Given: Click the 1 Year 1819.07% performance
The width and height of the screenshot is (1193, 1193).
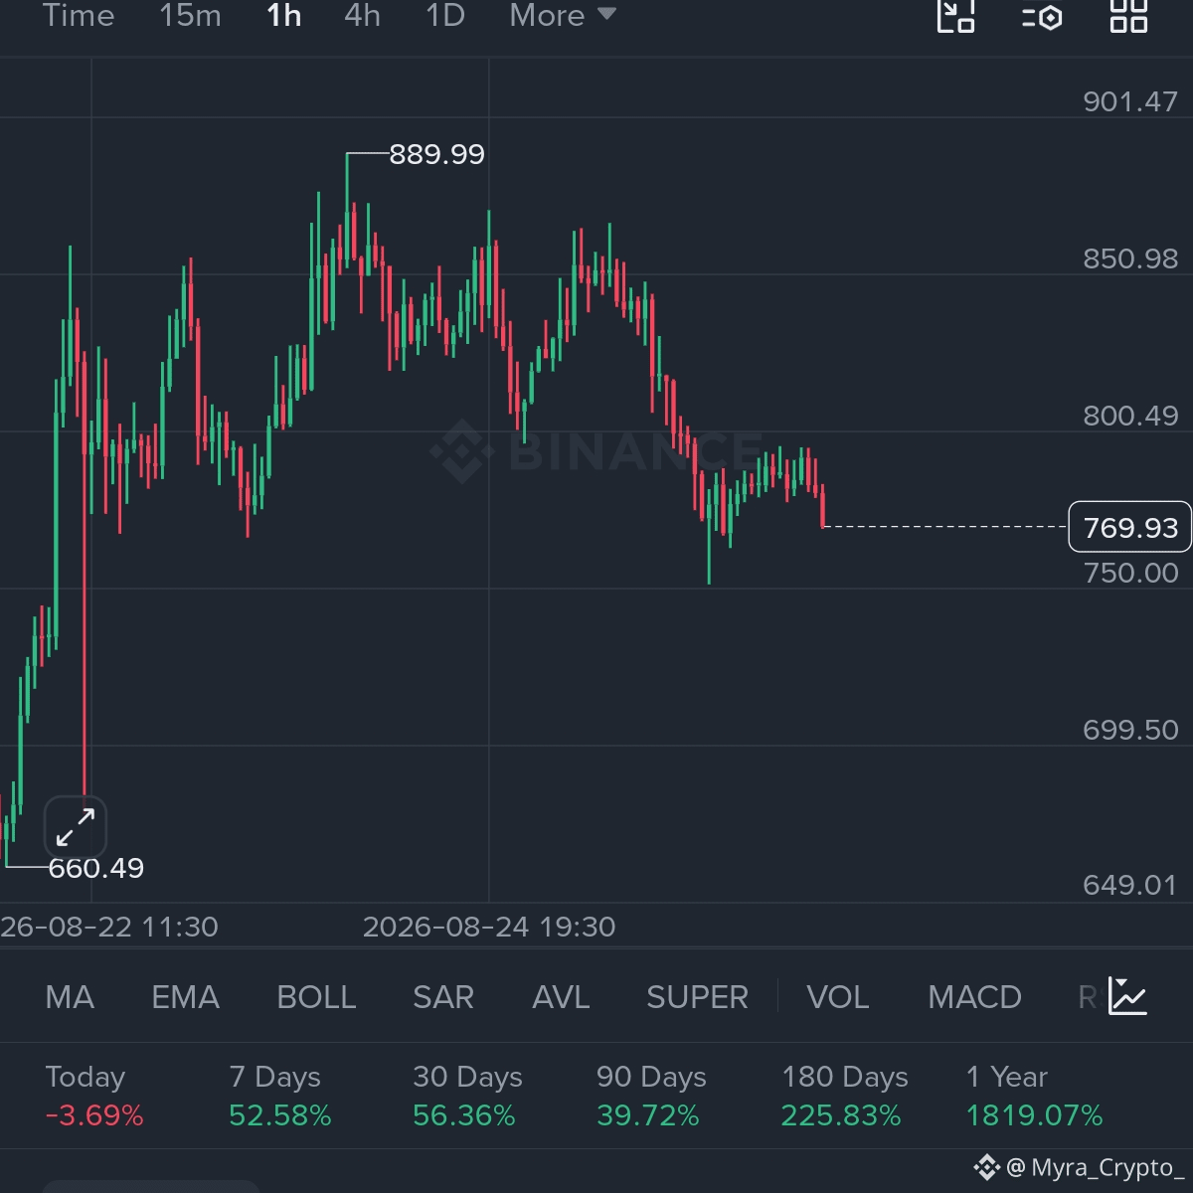Looking at the screenshot, I should [x=1034, y=1096].
